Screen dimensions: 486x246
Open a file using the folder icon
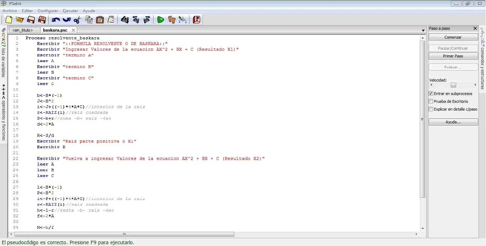(x=20, y=20)
